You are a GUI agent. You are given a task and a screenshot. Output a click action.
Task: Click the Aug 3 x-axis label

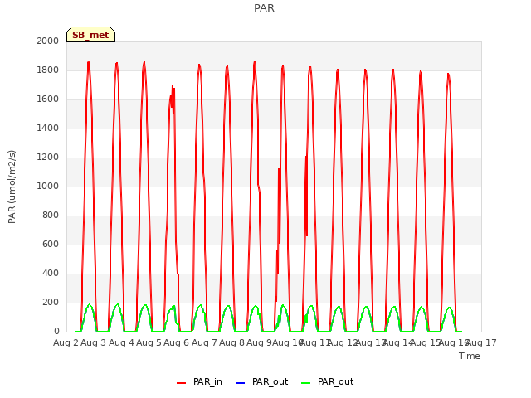coord(94,342)
